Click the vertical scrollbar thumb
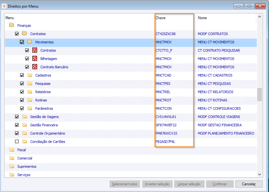Screen dimensions: 269x192 click(x=259, y=94)
